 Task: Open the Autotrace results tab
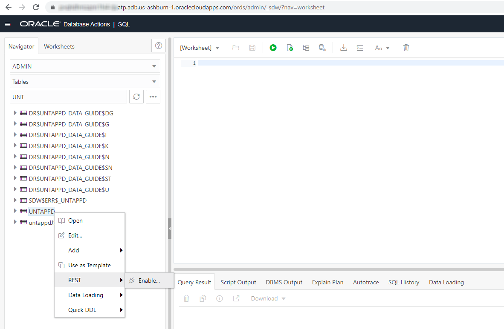coord(366,282)
